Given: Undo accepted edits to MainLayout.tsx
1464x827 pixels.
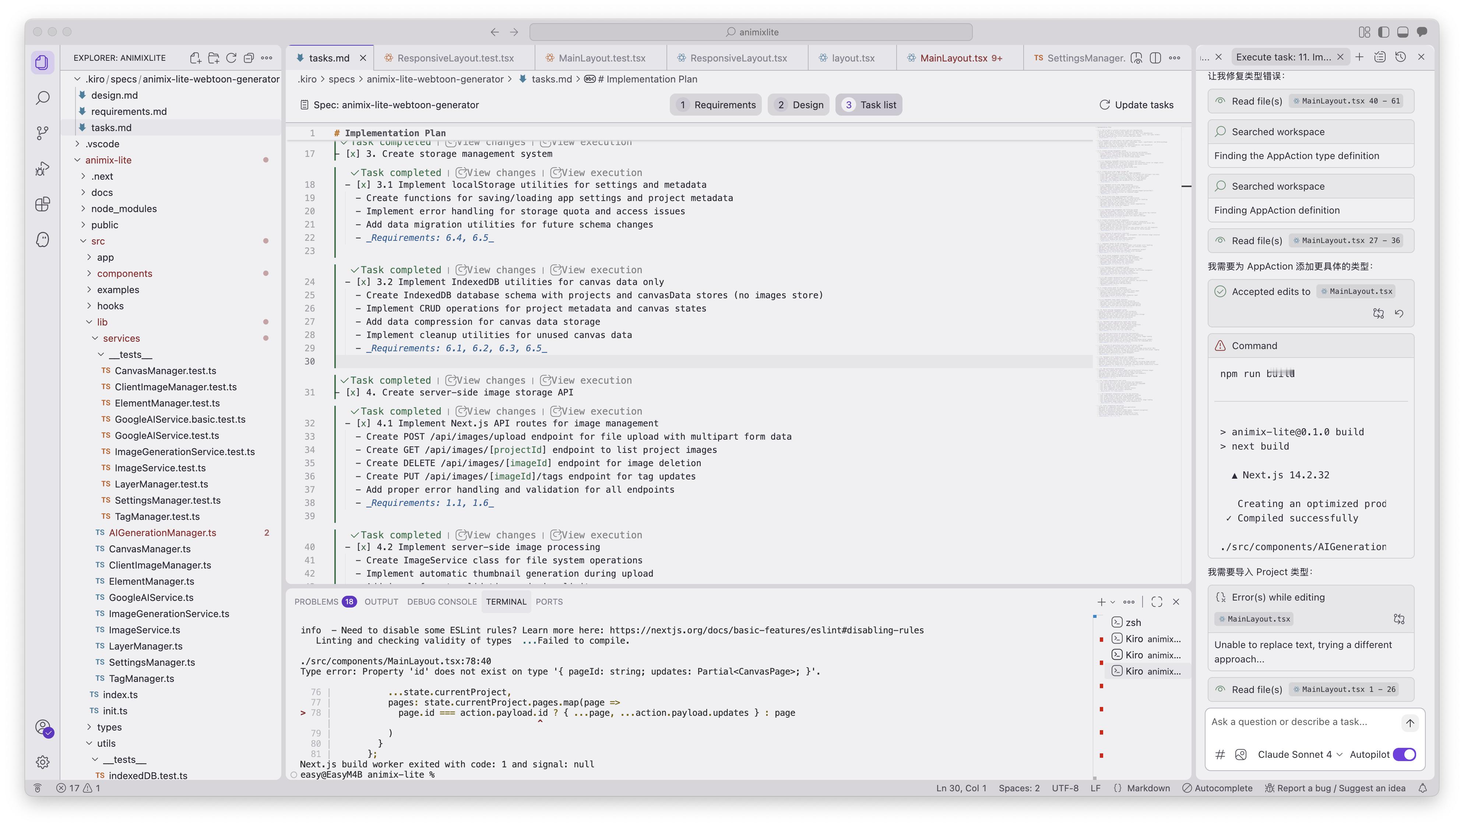Looking at the screenshot, I should (1399, 314).
